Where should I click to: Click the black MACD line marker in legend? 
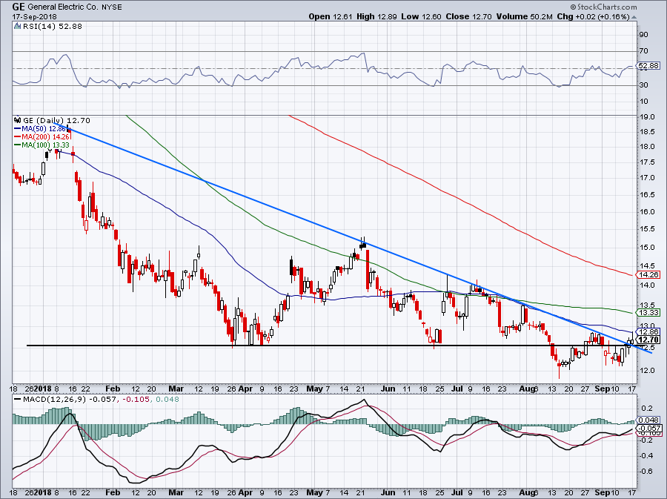[18, 400]
